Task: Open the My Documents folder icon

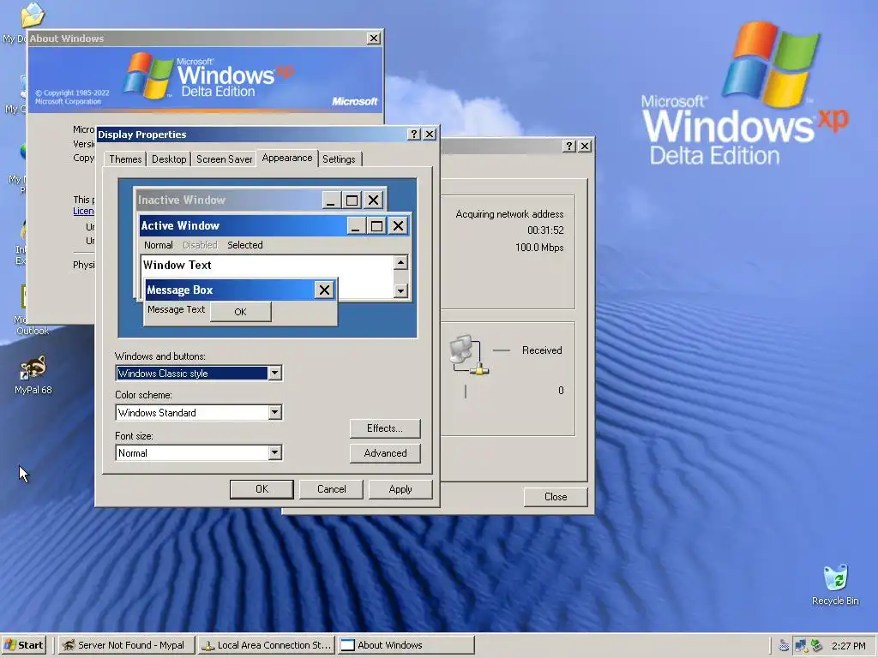Action: pos(33,15)
